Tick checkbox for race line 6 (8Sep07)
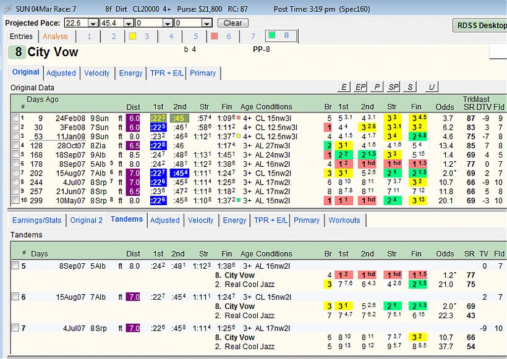507x359 pixels. coord(15,164)
